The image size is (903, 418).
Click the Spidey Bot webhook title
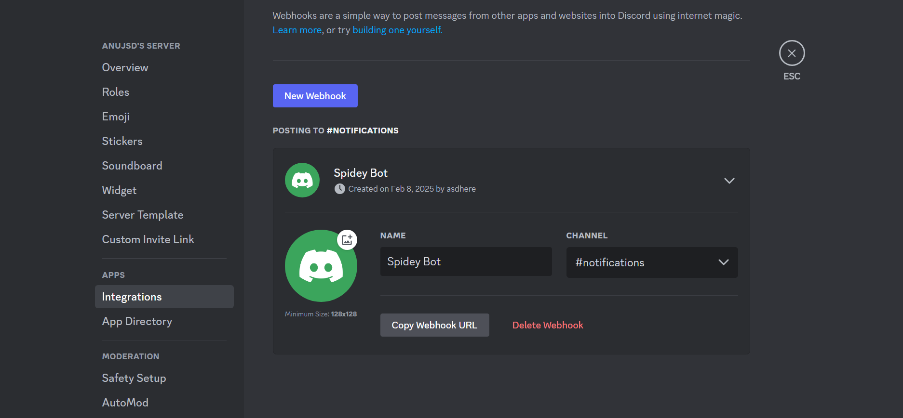coord(361,173)
